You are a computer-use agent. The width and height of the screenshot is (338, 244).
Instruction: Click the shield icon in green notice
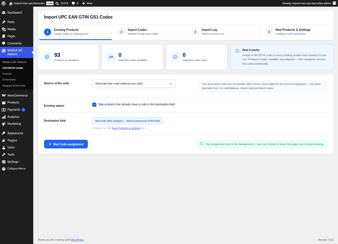pyautogui.click(x=202, y=144)
